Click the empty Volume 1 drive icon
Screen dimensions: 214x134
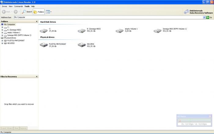[x=120, y=31]
